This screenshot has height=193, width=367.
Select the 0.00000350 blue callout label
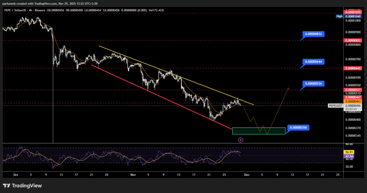click(x=298, y=127)
